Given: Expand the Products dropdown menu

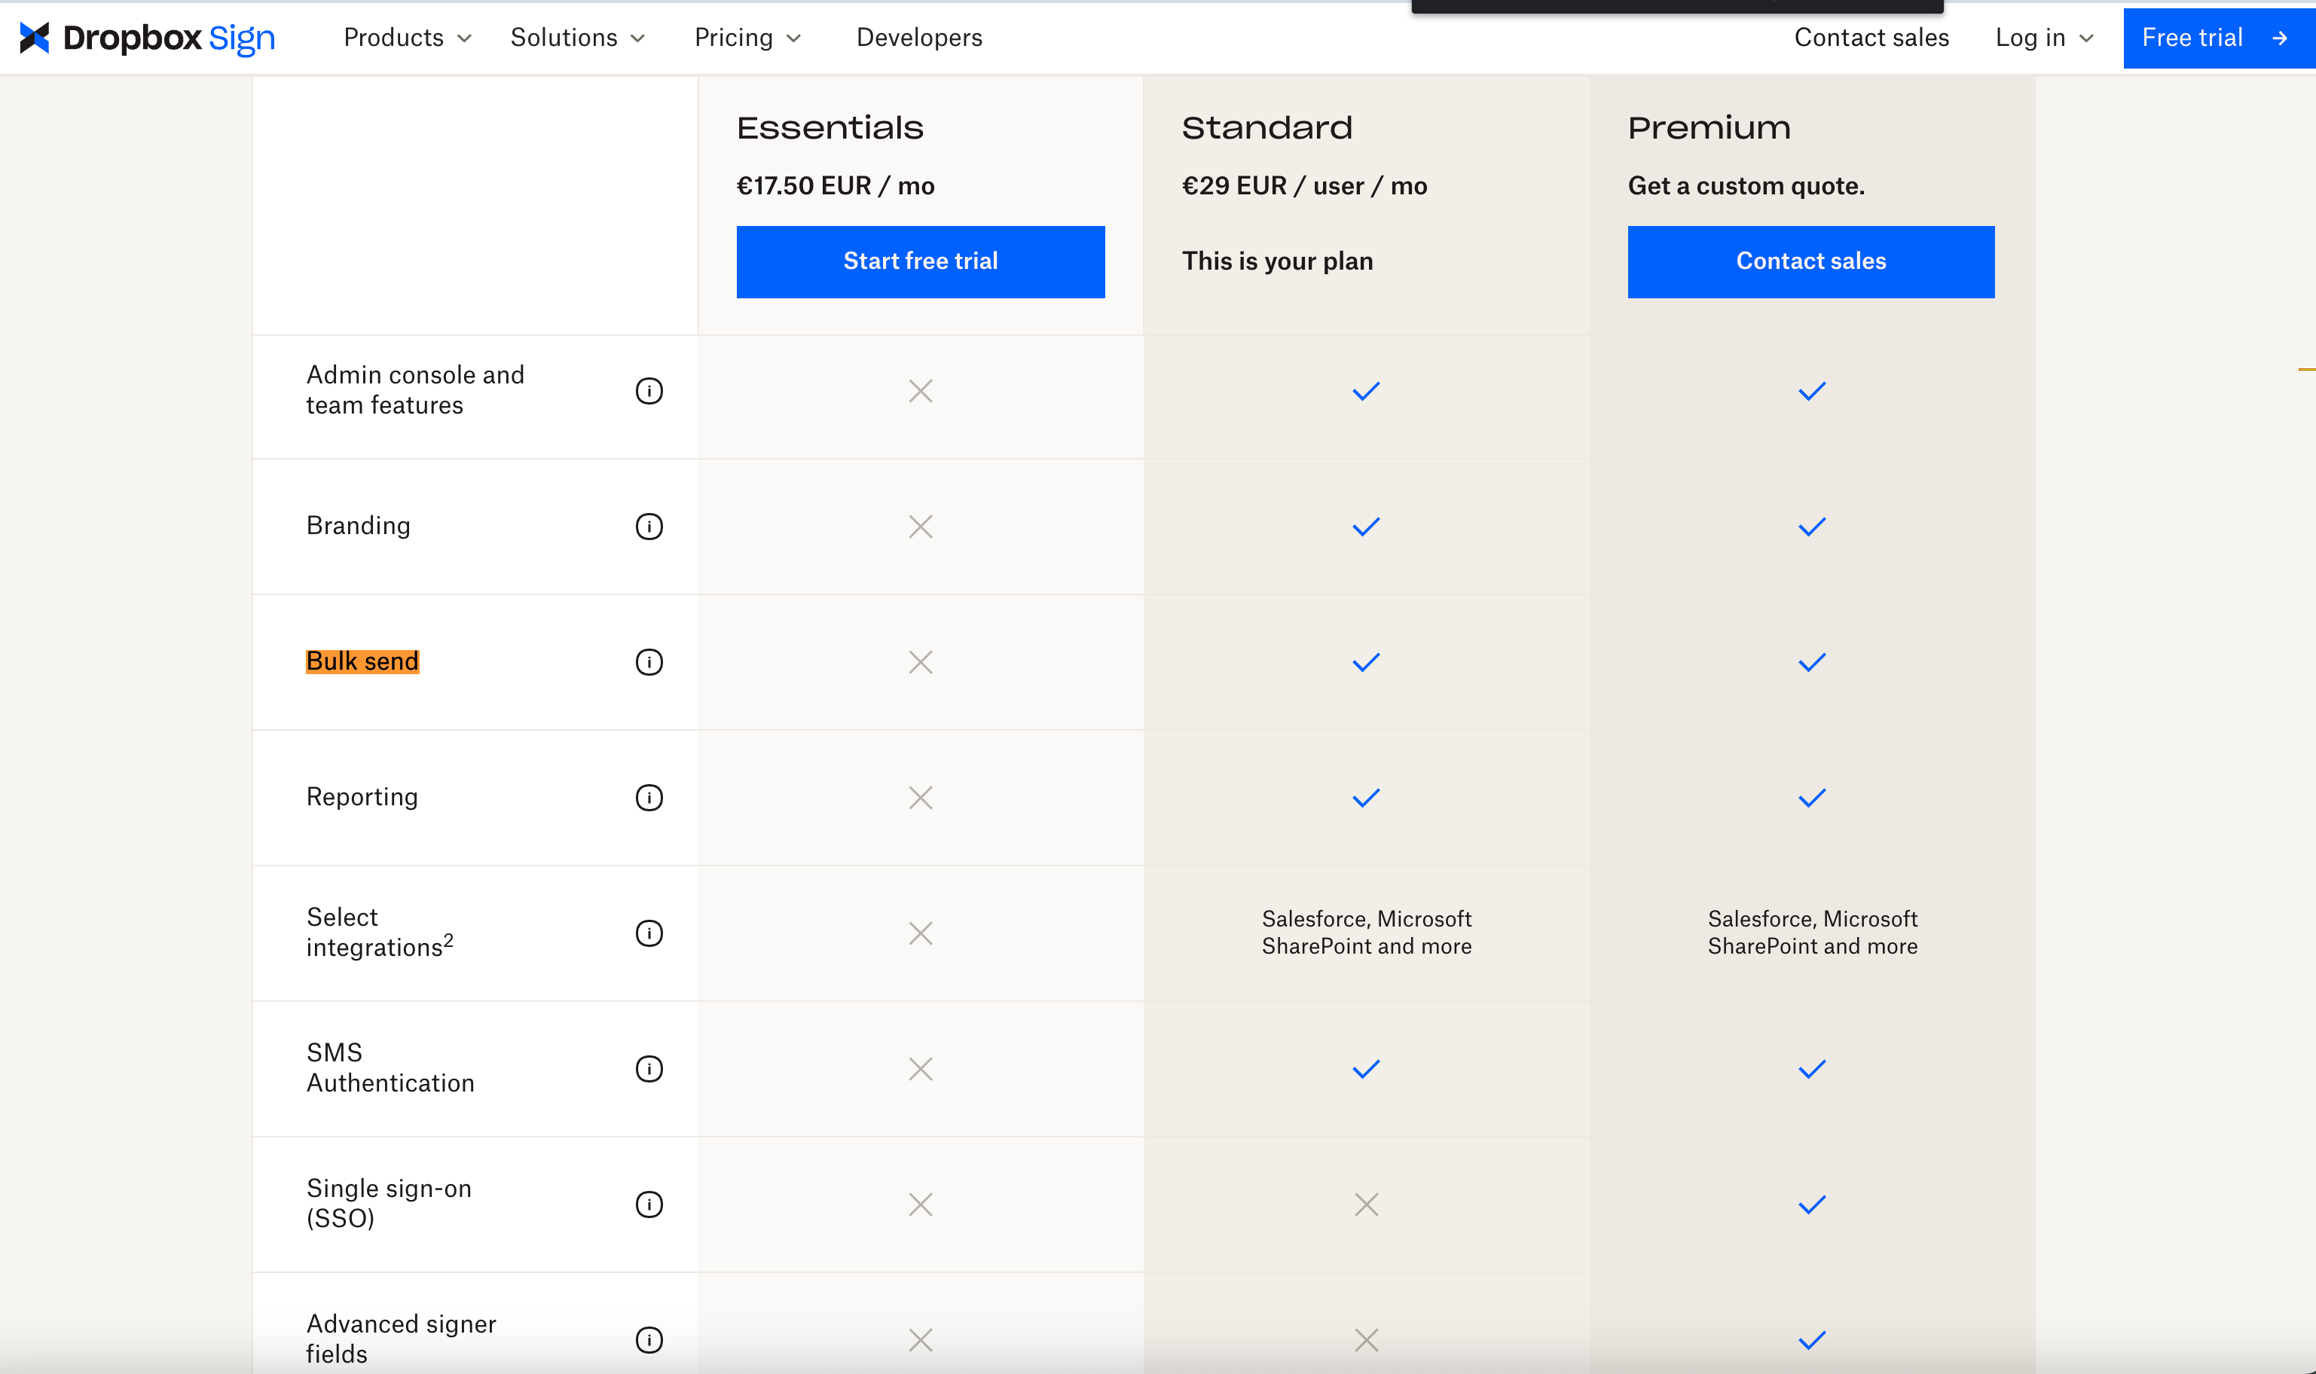Looking at the screenshot, I should click(x=408, y=37).
